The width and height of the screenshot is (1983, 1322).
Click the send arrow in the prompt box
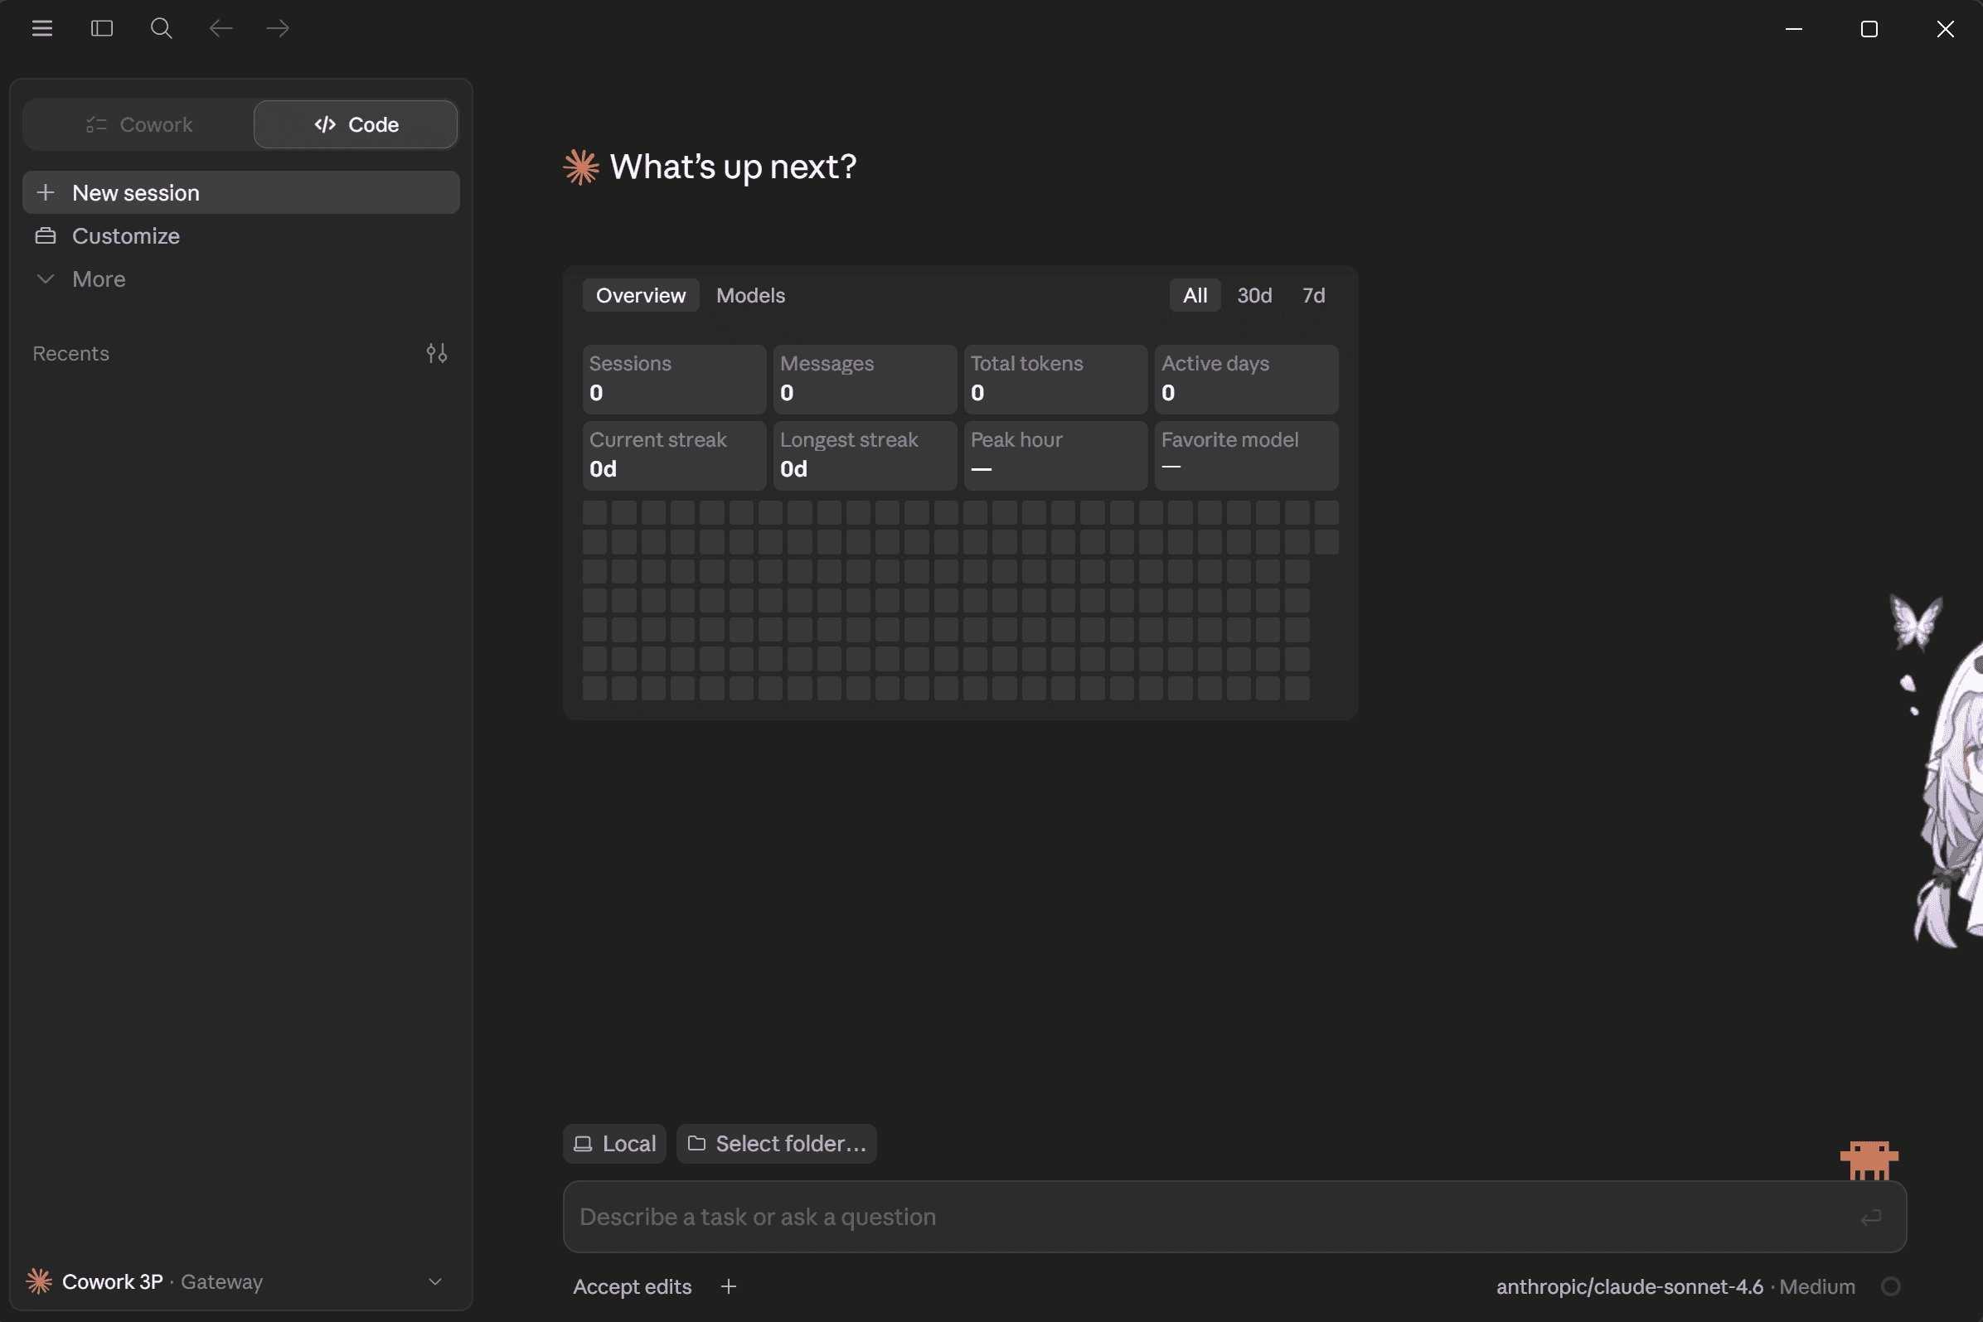point(1871,1218)
